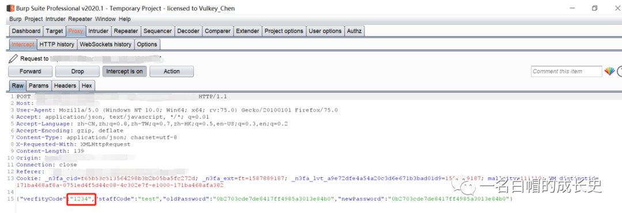Open the Comparer tab
The width and height of the screenshot is (622, 213).
coord(218,31)
